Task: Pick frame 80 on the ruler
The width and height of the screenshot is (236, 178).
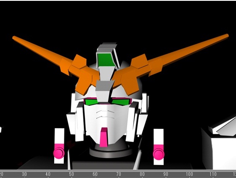Action: tap(142, 174)
